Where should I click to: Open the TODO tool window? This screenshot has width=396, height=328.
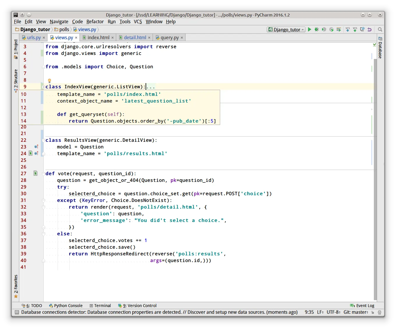click(x=32, y=306)
